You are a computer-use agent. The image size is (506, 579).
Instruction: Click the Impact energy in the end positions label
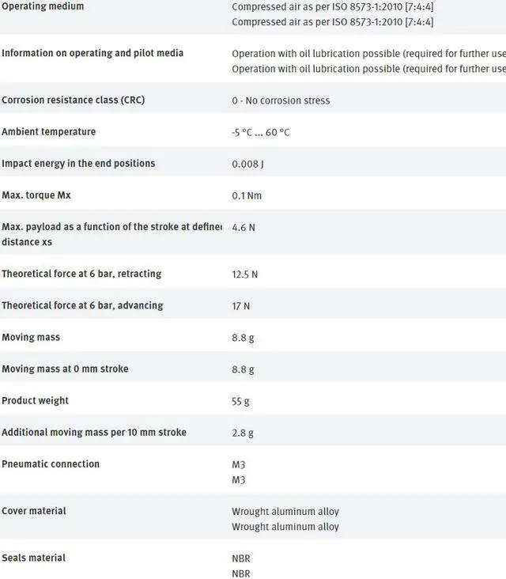[78, 164]
